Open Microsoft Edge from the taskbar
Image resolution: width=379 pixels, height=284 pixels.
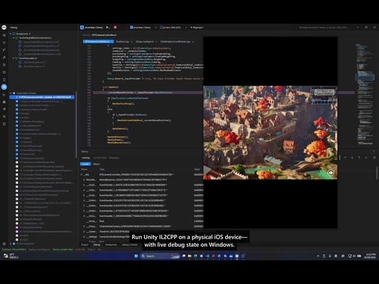(x=195, y=256)
